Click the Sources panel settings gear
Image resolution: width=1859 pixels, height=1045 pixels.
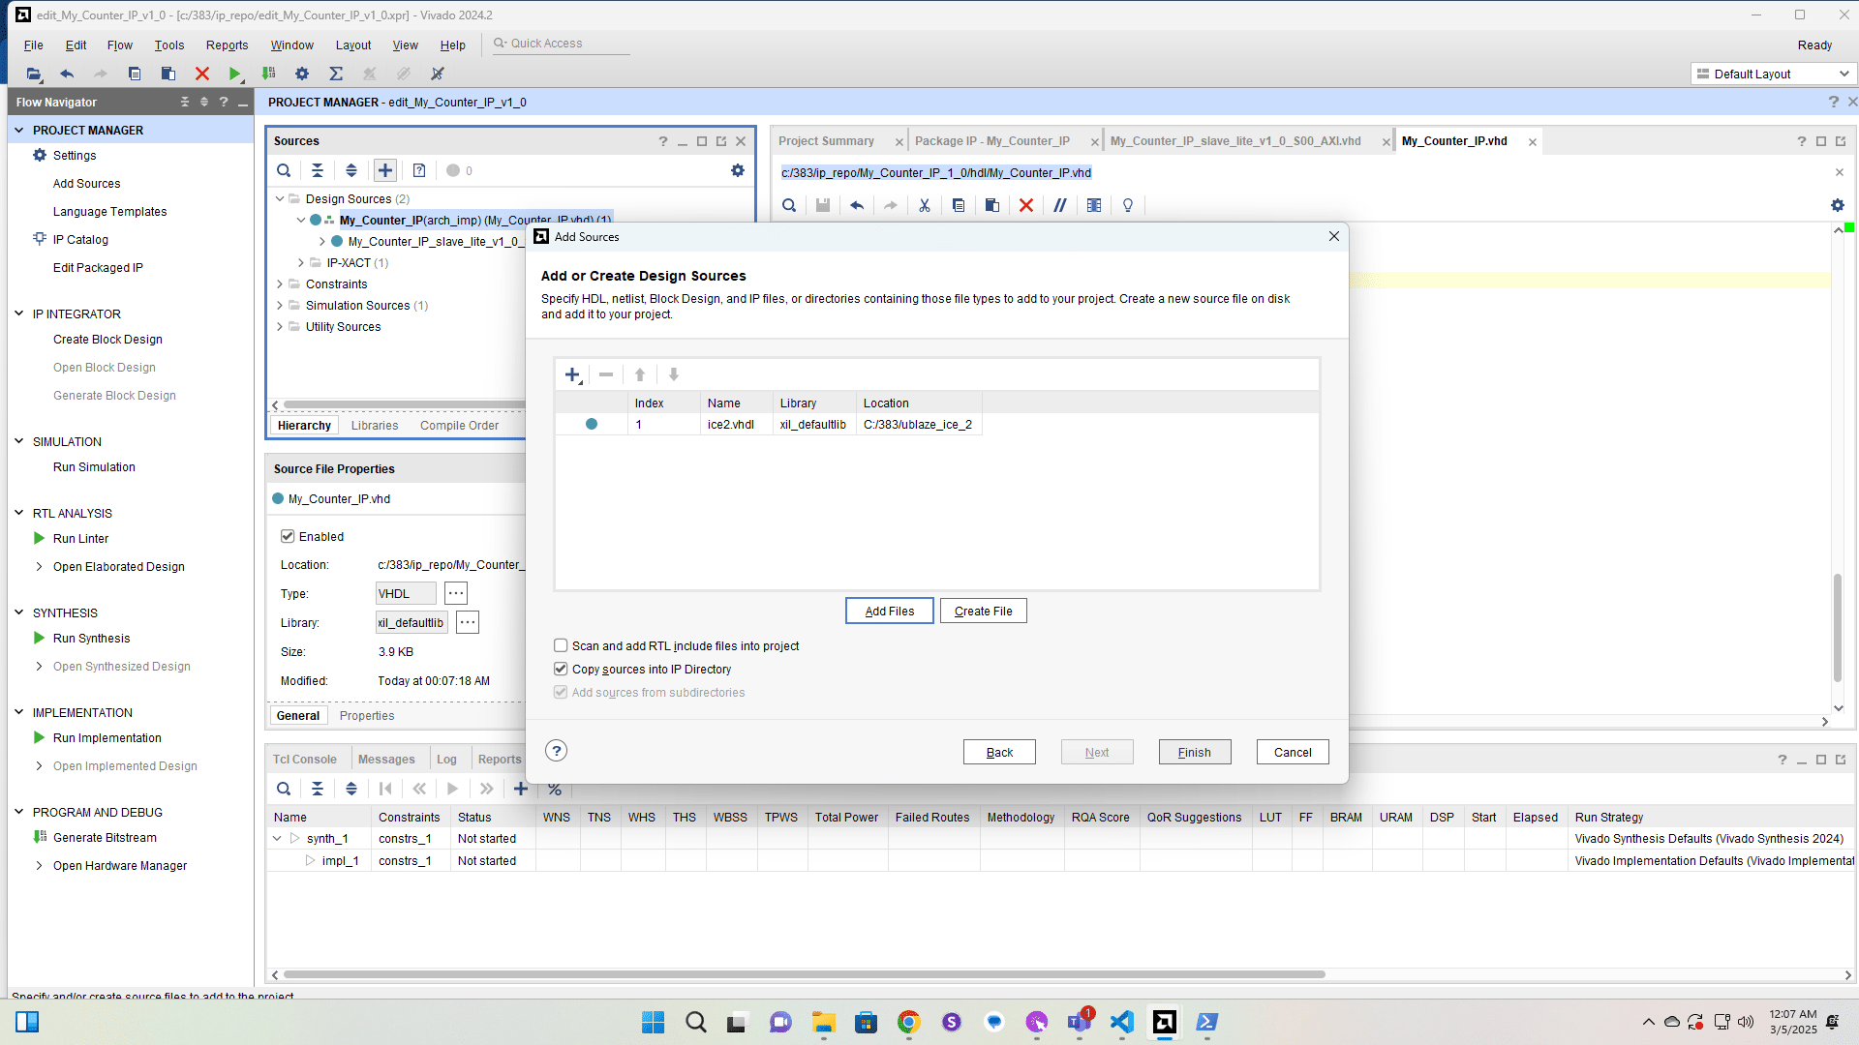point(738,170)
